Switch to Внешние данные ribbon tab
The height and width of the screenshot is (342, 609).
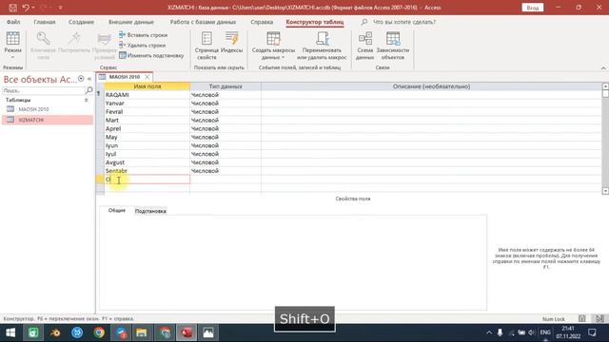(x=131, y=22)
